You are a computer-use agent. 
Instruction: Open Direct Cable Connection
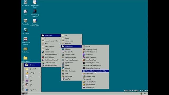click(x=72, y=60)
